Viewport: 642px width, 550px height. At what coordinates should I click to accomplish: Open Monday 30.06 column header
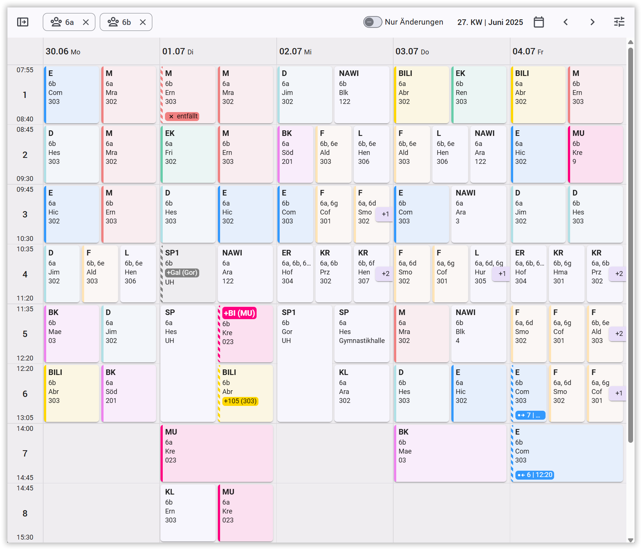(101, 51)
